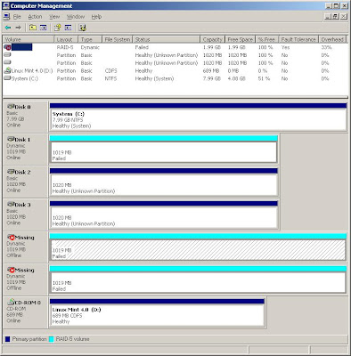351x356 pixels.
Task: Click the 'CD-ROM 0' label
Action: pyautogui.click(x=28, y=303)
